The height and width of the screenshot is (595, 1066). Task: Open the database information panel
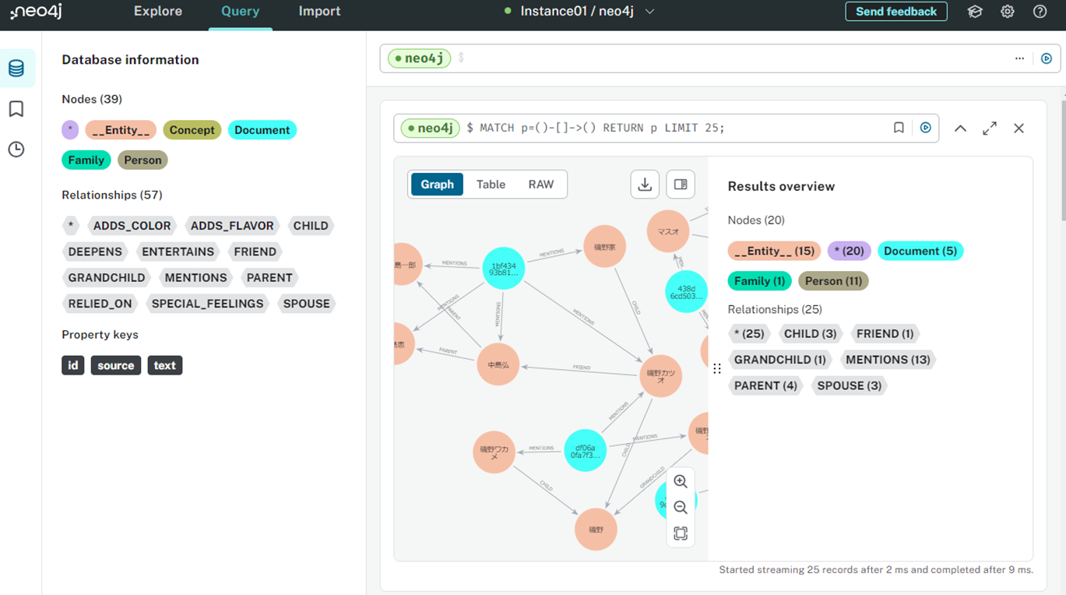(x=17, y=68)
